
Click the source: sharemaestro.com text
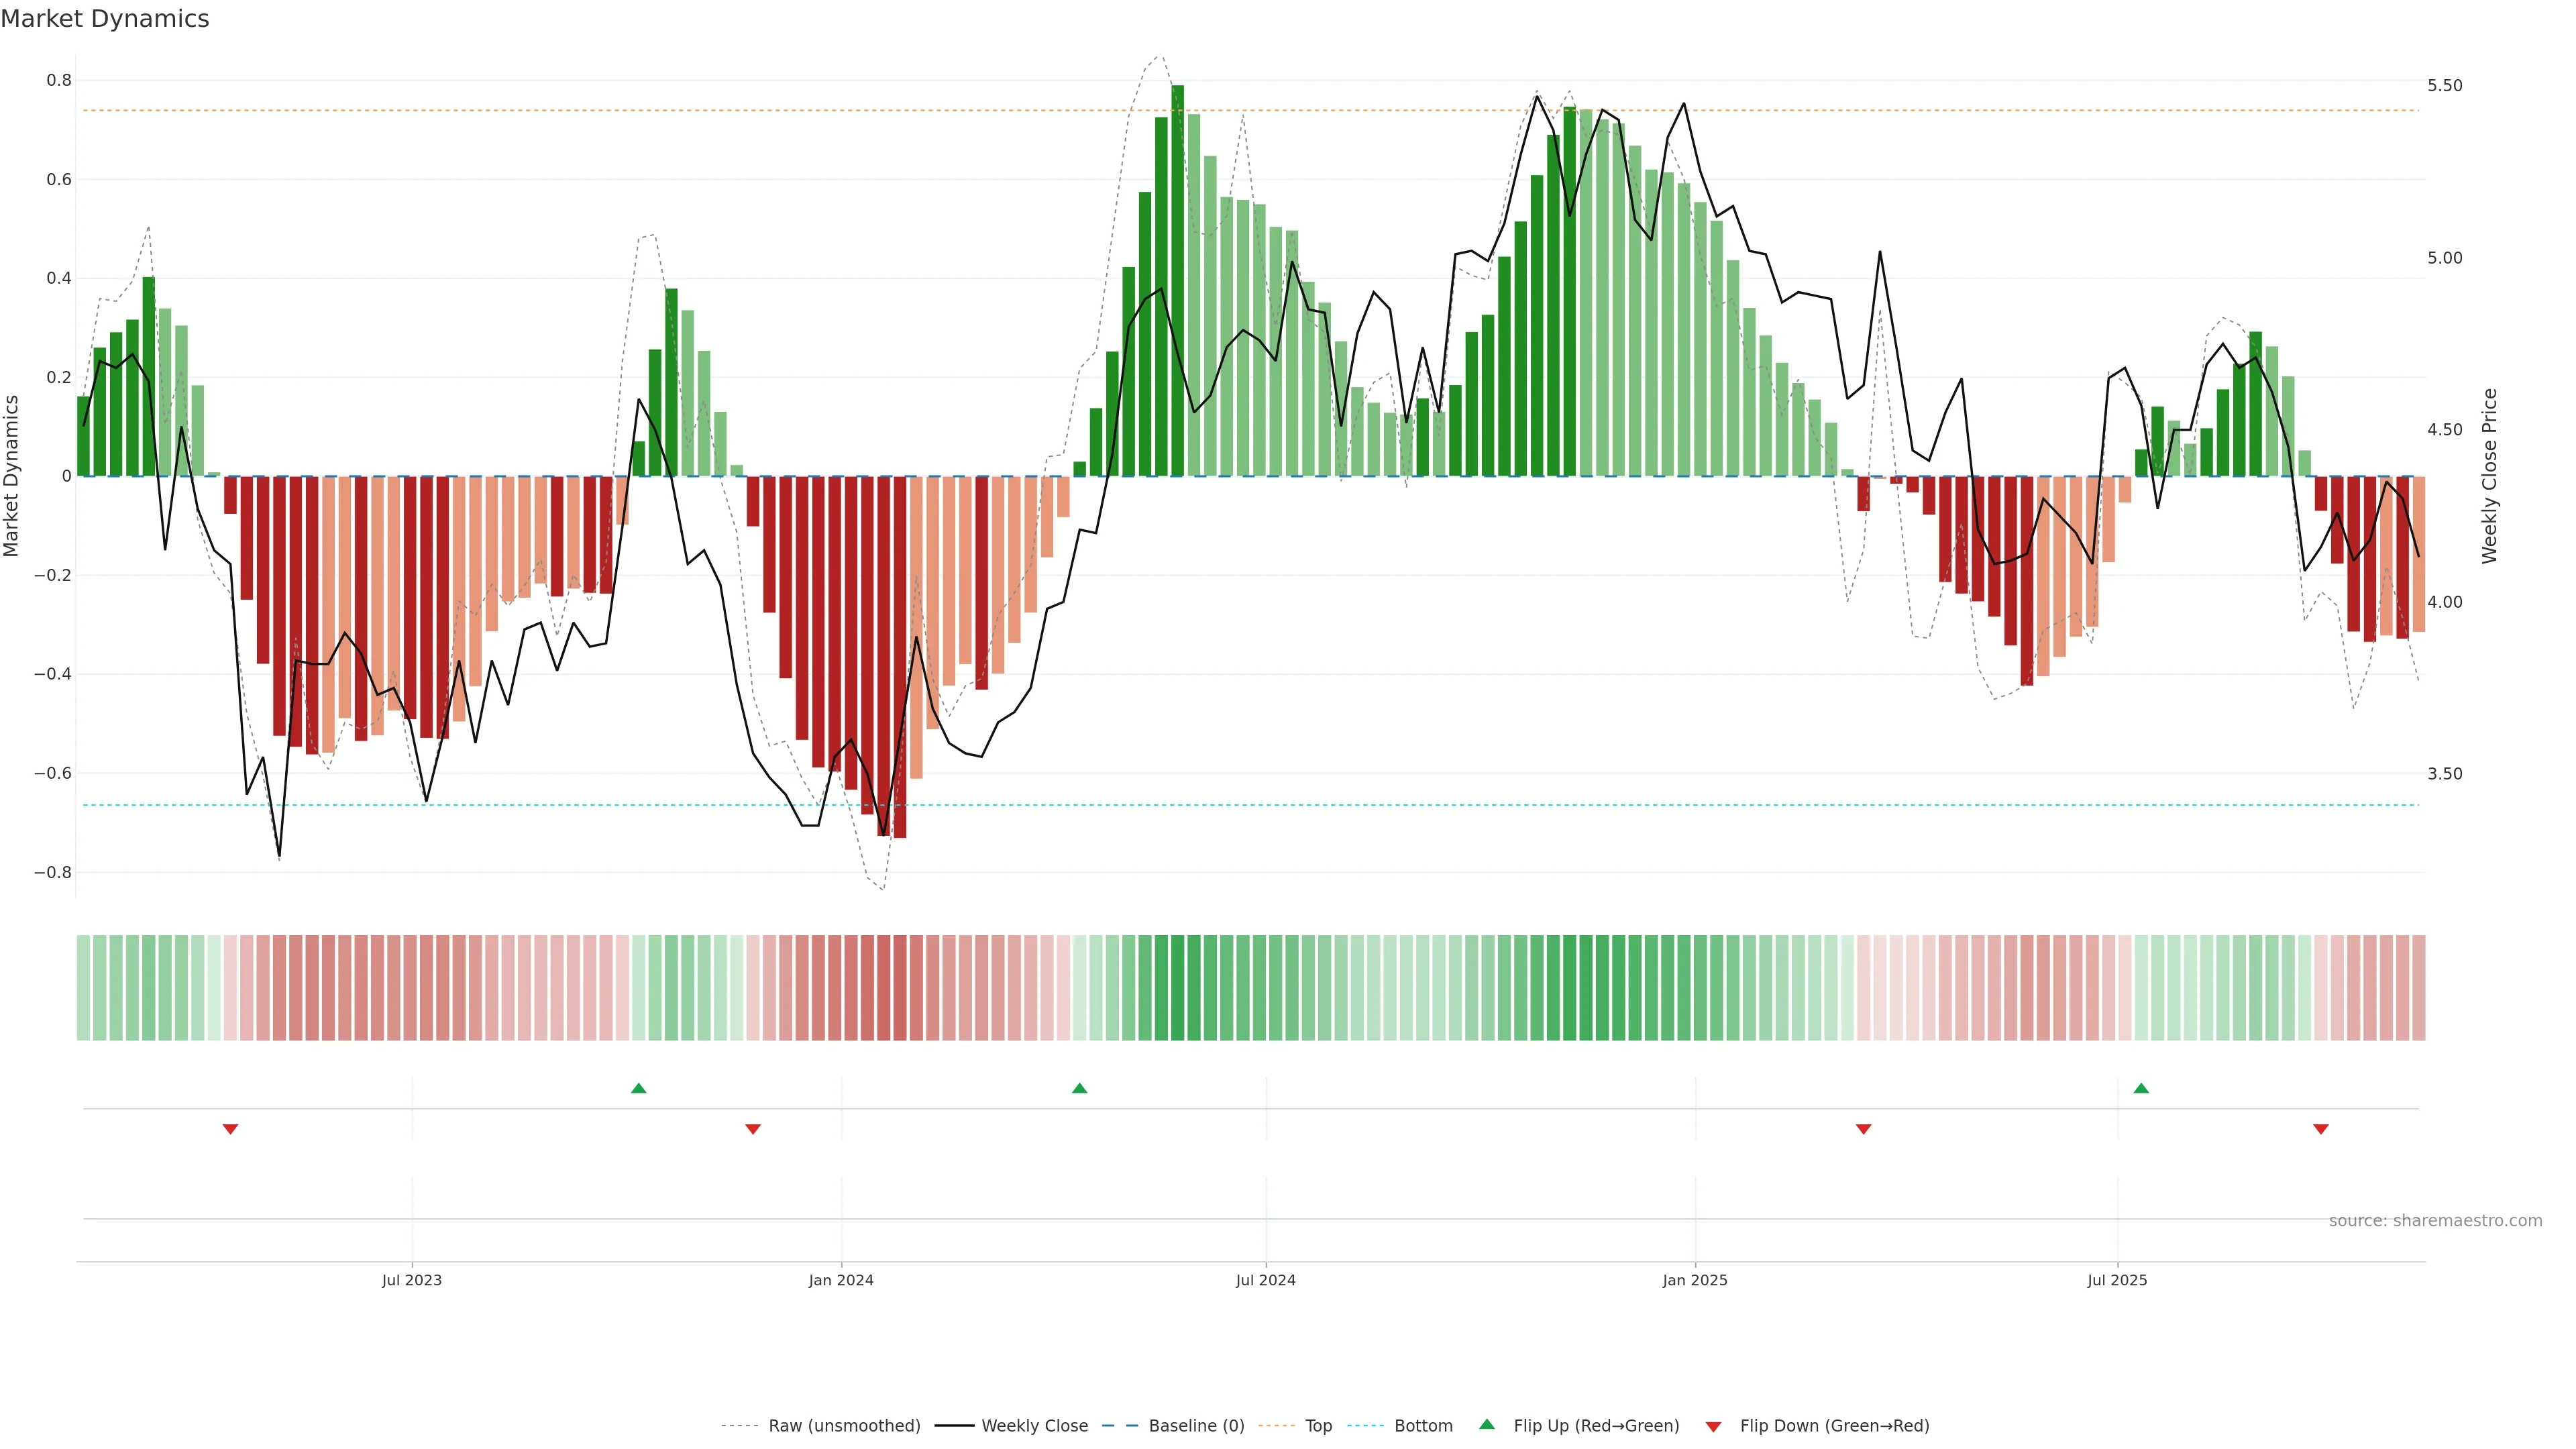click(2435, 1221)
